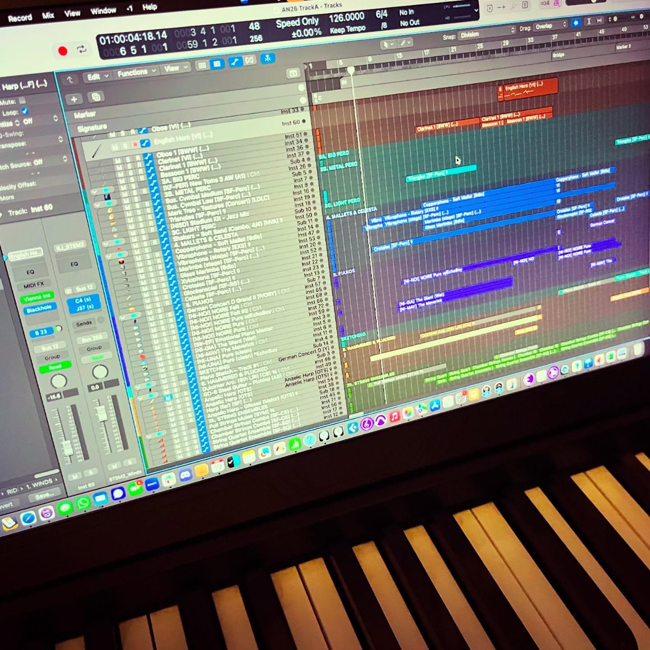Click the EQ slot on Inst 60 channel
Screen dimensions: 650x650
point(30,272)
